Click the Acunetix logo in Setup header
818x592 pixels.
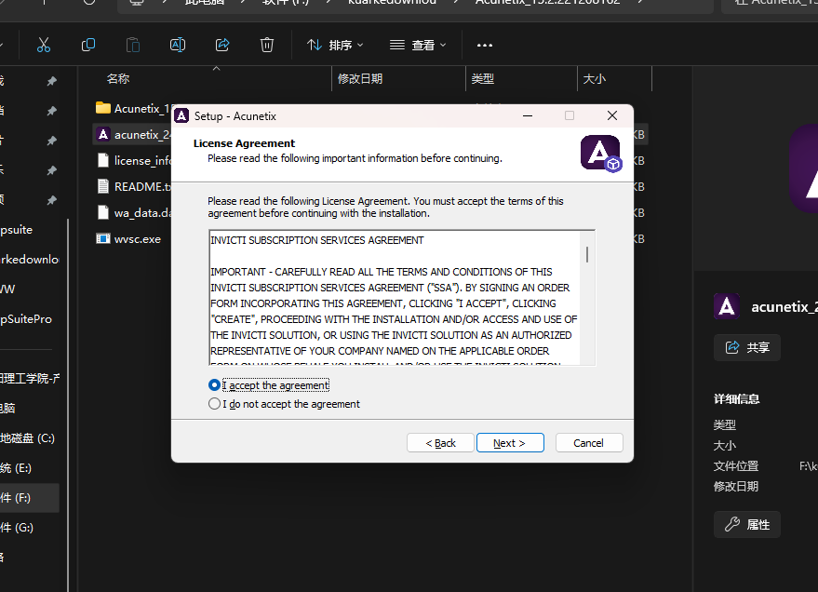(x=600, y=154)
